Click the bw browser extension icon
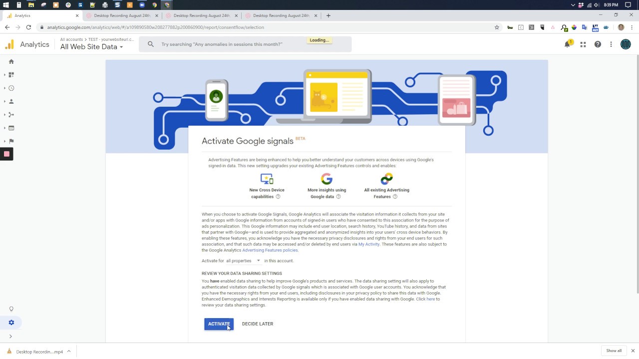 coord(510,27)
